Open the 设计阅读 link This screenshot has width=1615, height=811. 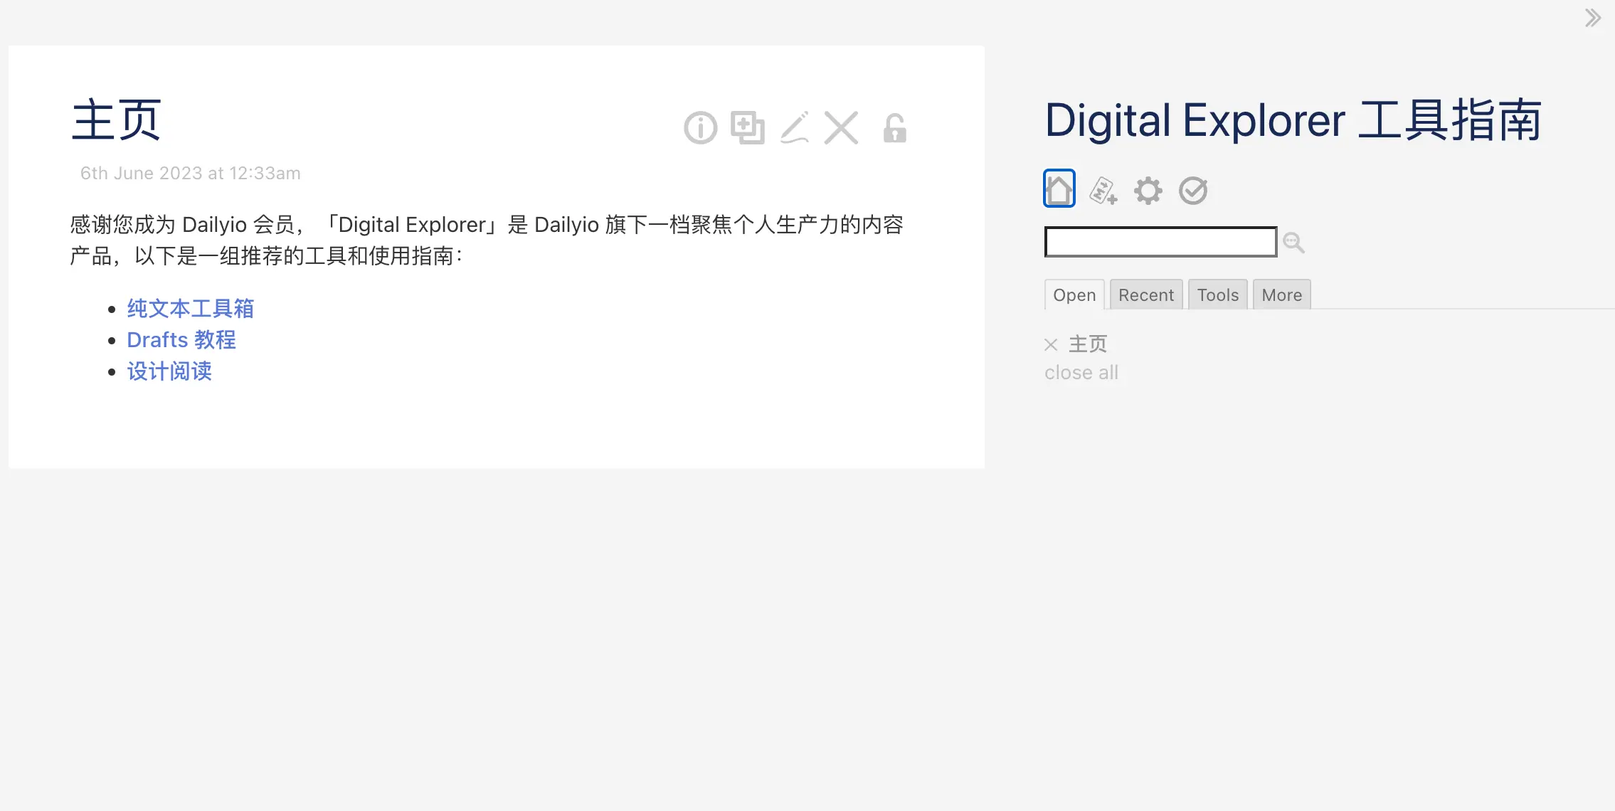[x=169, y=371]
